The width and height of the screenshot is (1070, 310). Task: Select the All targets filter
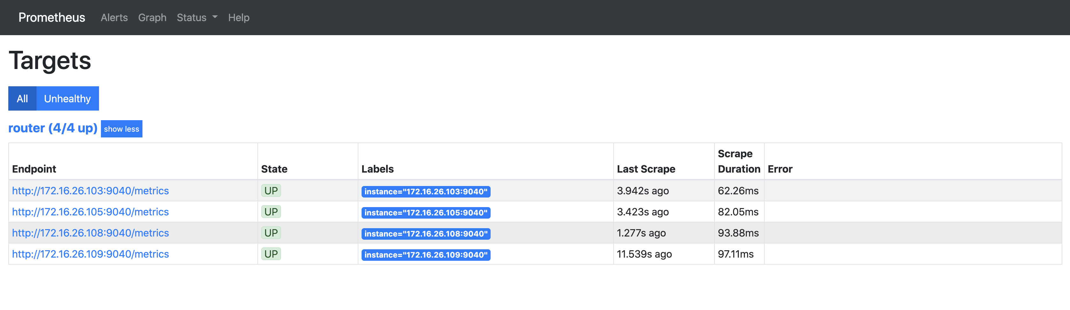(x=22, y=98)
